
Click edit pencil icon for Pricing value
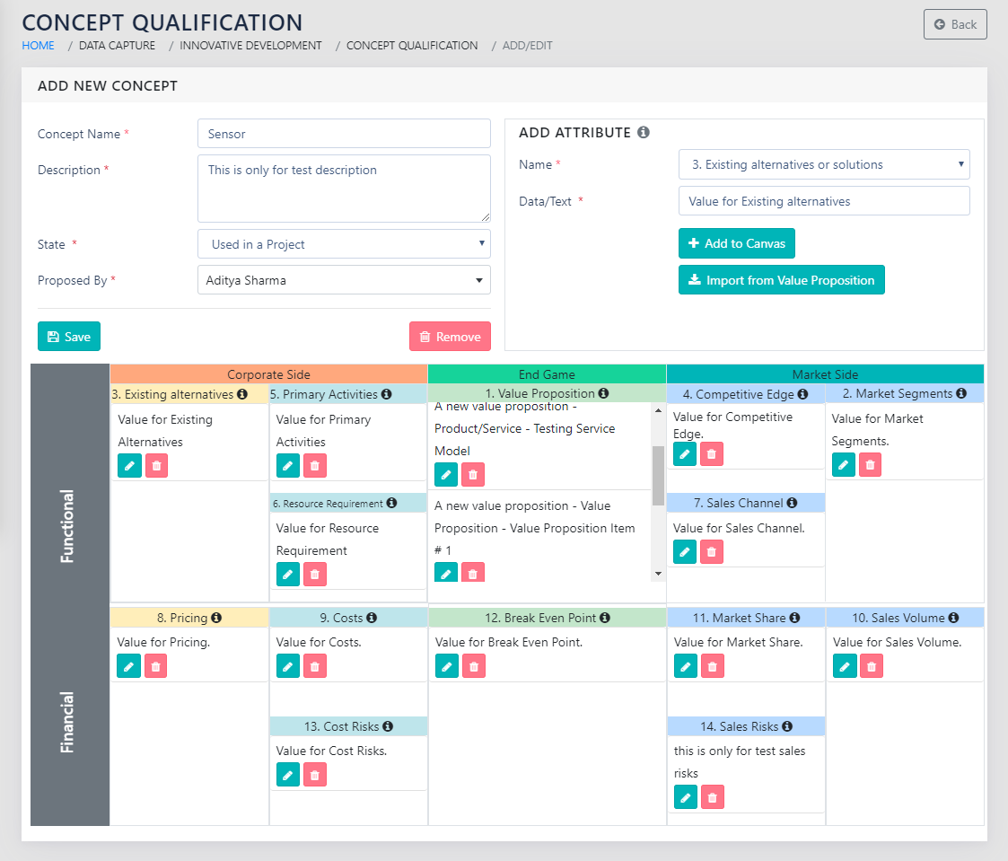(129, 666)
